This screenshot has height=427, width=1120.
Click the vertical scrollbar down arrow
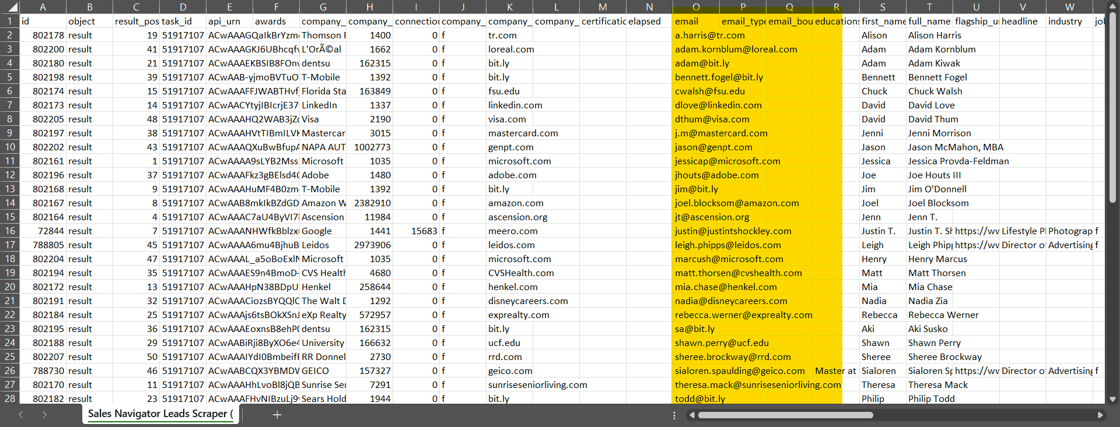[1112, 400]
